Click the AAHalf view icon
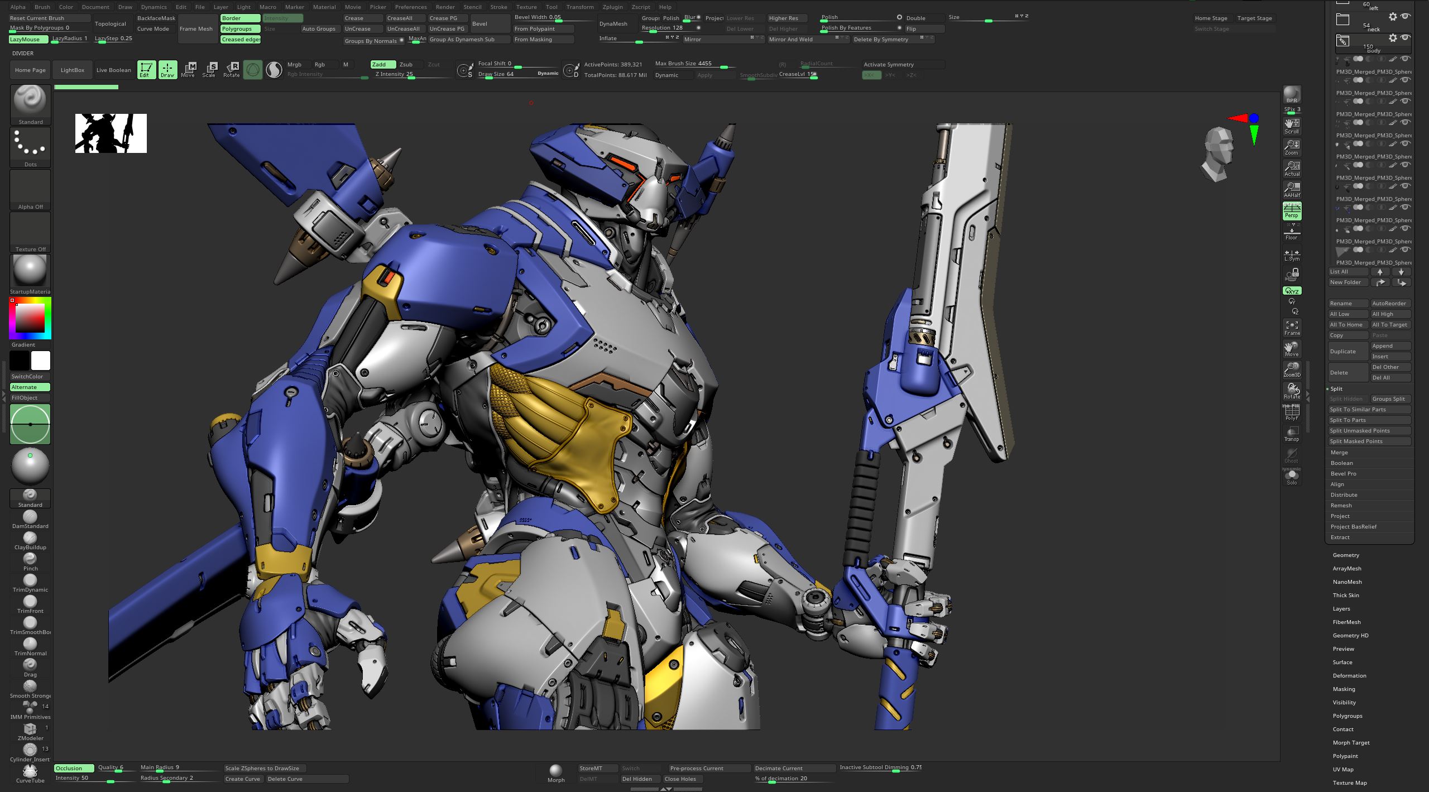 [1292, 190]
